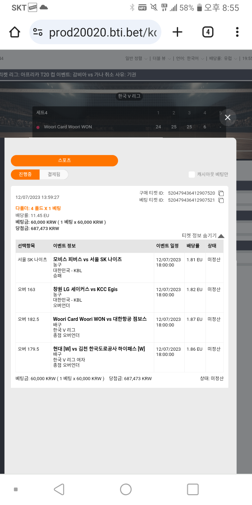The image size is (252, 505).
Task: Copy the purchase ticket ID ending 7520
Action: (x=221, y=193)
